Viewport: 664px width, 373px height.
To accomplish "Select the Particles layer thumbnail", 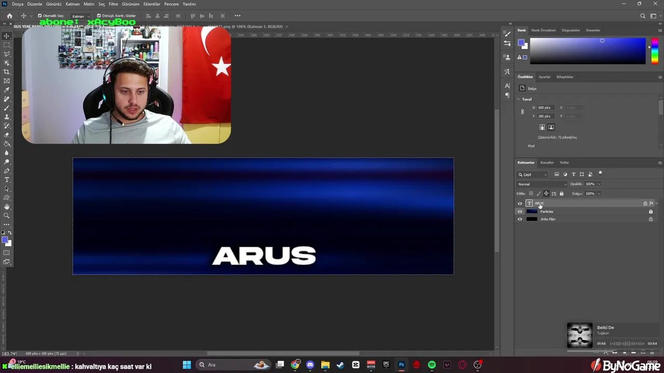I will tap(532, 211).
